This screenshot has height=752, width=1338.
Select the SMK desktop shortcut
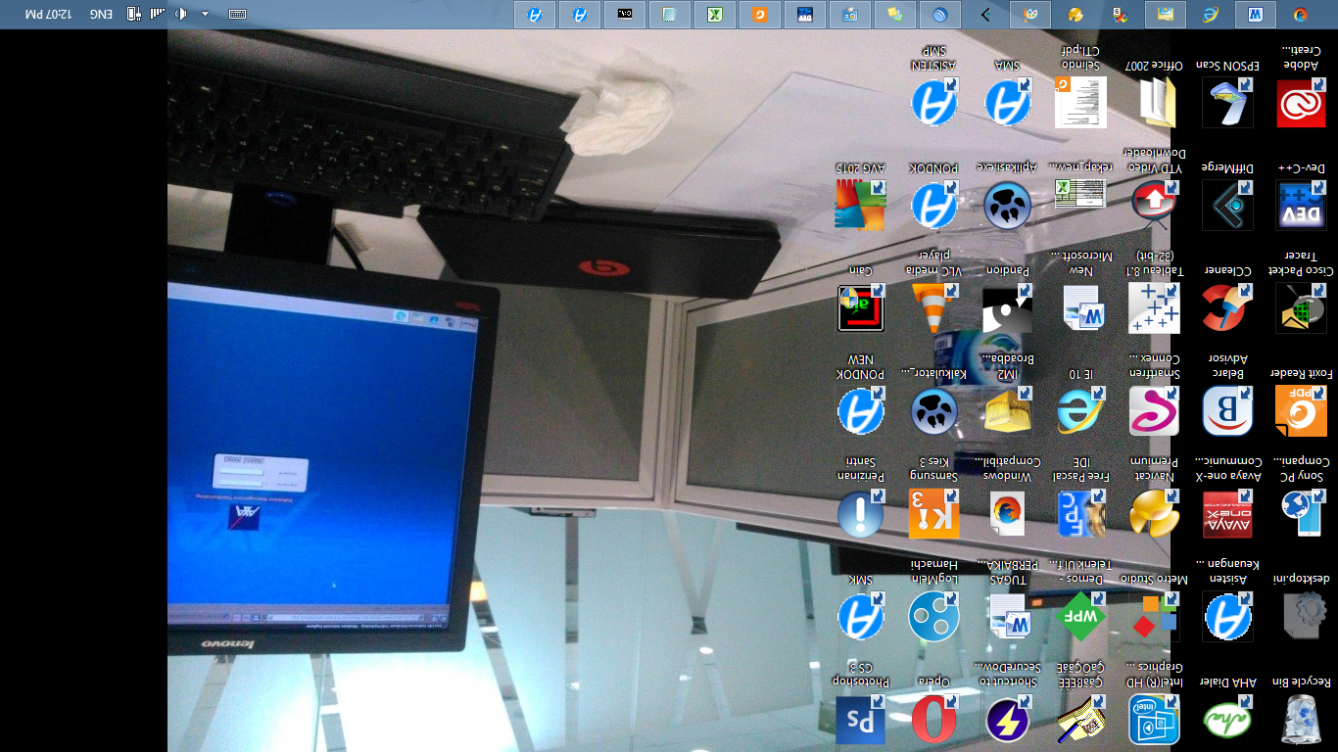860,616
